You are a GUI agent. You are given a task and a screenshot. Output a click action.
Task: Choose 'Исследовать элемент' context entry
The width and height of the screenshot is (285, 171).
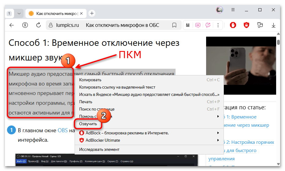(149, 149)
